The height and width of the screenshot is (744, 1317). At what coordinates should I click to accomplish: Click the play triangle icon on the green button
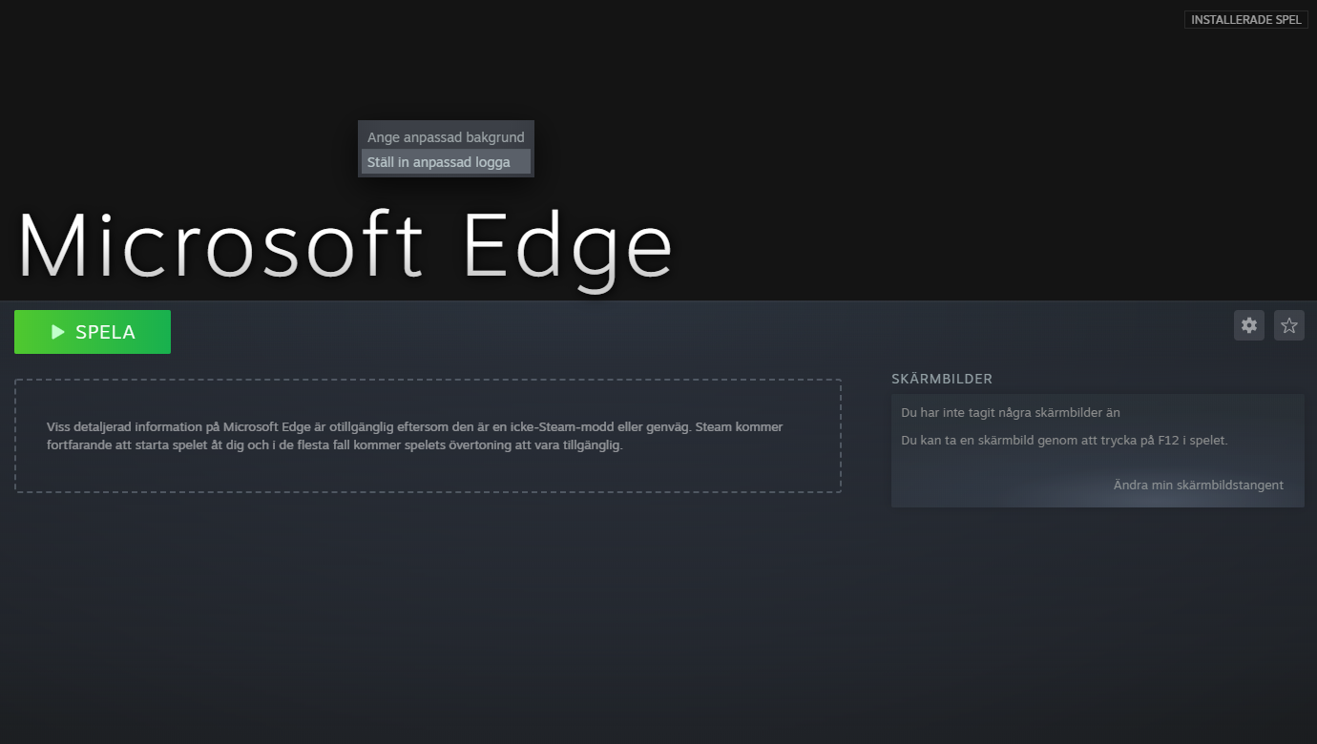click(x=58, y=332)
